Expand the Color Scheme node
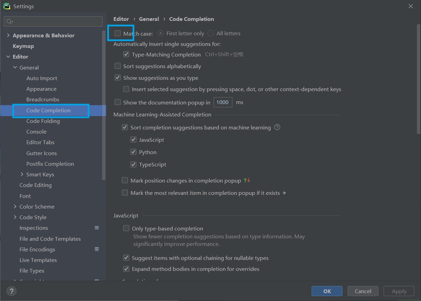The image size is (421, 301). (15, 206)
